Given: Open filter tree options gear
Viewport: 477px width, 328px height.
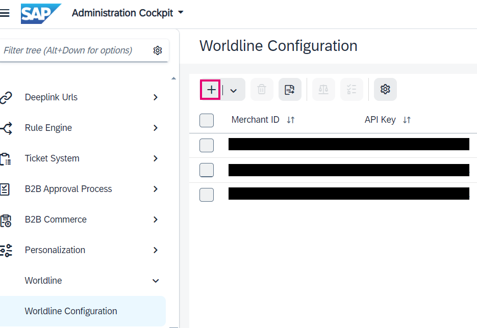Looking at the screenshot, I should (x=158, y=50).
